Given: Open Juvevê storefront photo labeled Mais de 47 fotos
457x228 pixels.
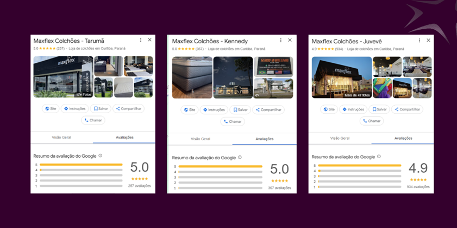Looking at the screenshot, I should [342, 77].
